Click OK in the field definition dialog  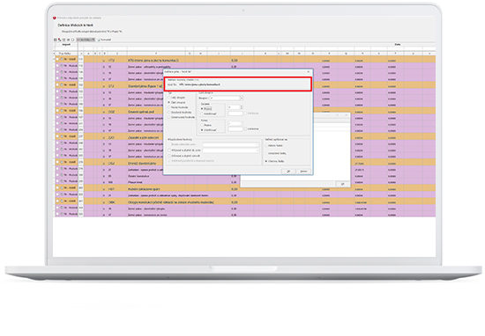[288, 172]
